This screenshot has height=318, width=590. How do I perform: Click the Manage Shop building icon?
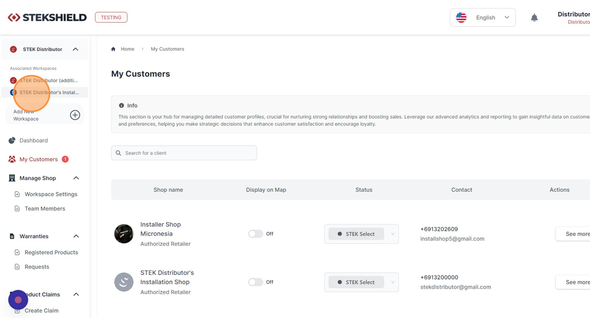[x=12, y=178]
